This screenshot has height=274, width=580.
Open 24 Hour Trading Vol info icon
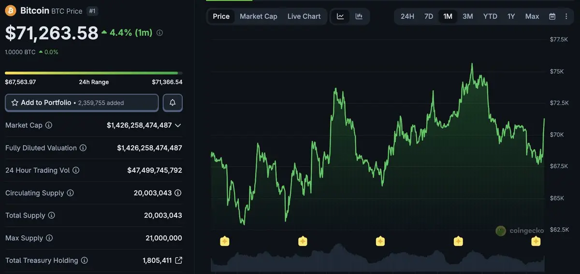click(76, 170)
